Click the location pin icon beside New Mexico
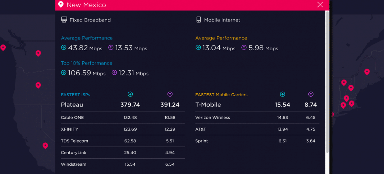 click(x=61, y=5)
